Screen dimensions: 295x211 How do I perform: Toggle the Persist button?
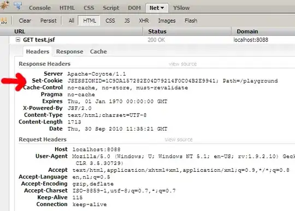click(49, 21)
